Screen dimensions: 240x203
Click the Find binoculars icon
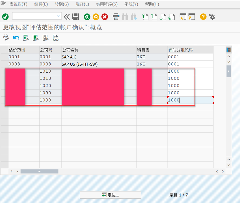(125, 17)
